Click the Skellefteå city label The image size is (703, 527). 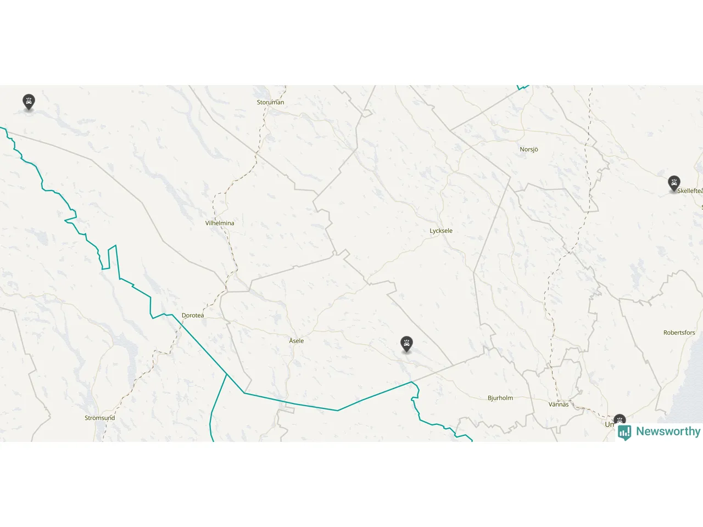(x=690, y=190)
